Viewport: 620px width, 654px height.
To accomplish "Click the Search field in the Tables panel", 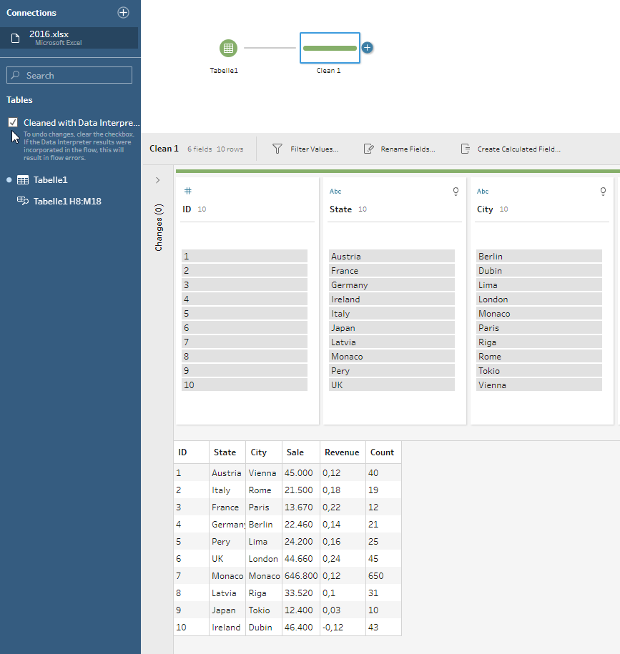I will tap(69, 74).
